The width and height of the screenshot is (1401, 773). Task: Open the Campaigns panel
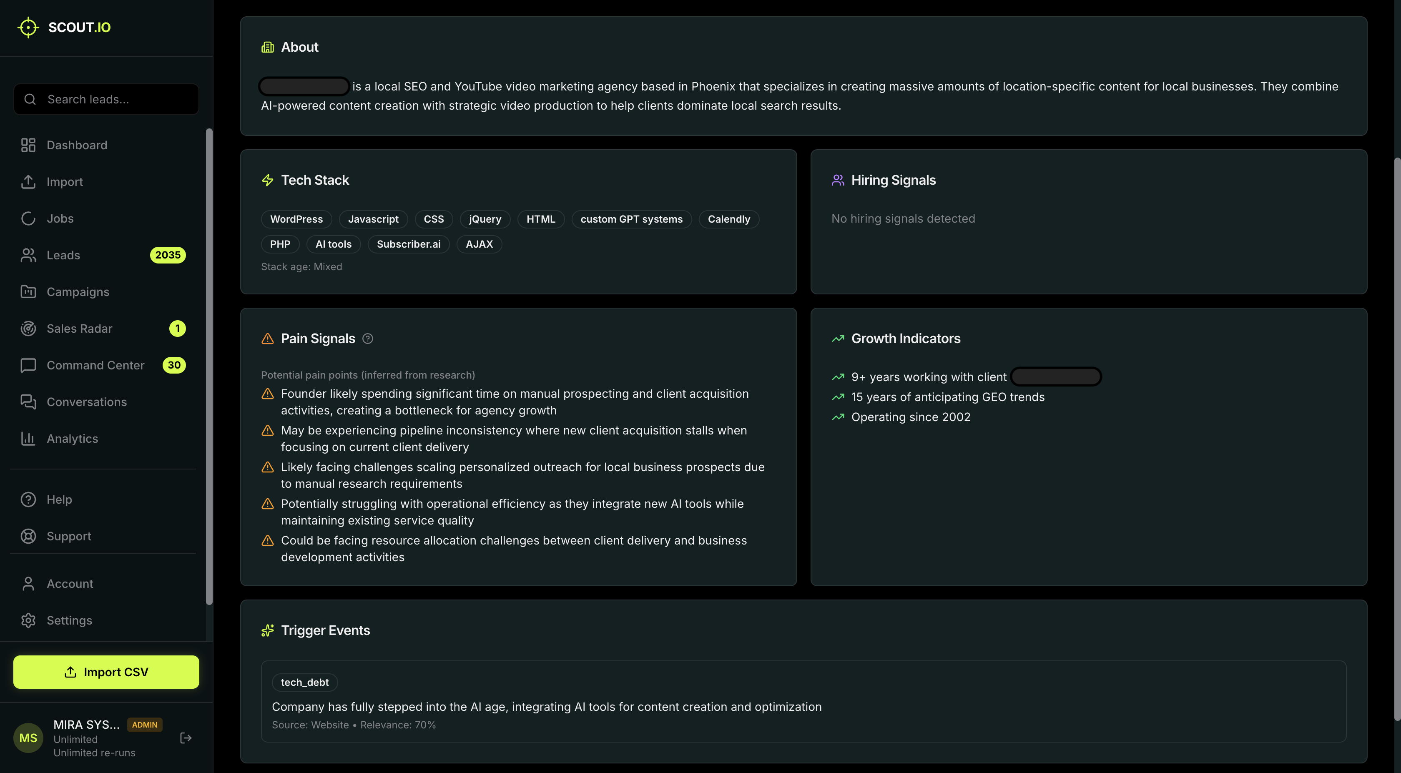(77, 291)
